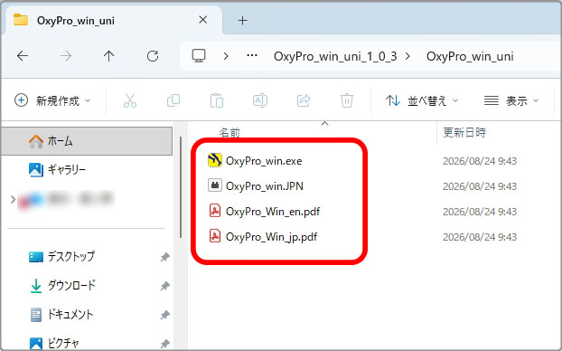Click the forward navigation arrow

[66, 56]
